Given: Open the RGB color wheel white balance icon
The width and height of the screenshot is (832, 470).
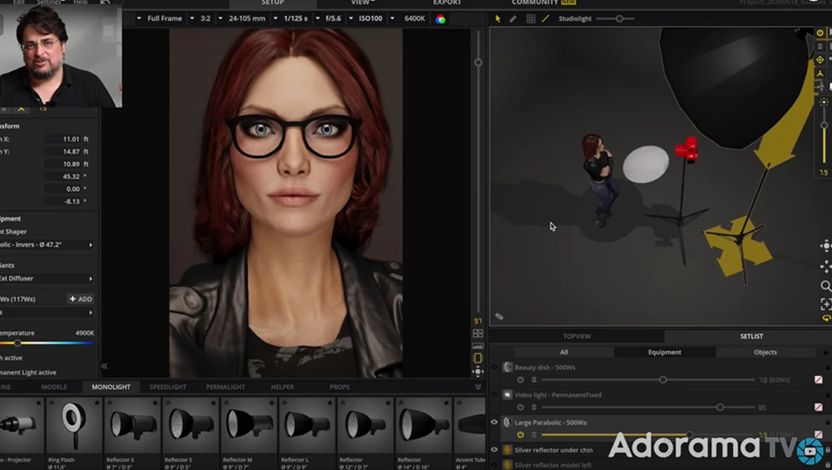Looking at the screenshot, I should pyautogui.click(x=440, y=19).
